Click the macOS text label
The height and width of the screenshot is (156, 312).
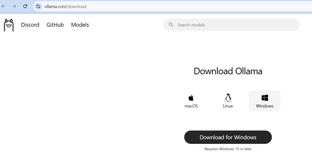(191, 106)
